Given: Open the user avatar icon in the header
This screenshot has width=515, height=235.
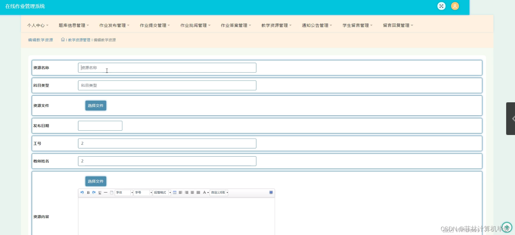Looking at the screenshot, I should [455, 6].
